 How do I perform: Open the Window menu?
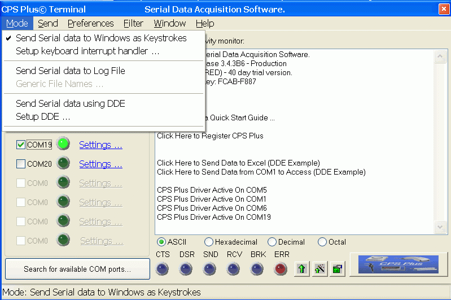click(x=170, y=23)
